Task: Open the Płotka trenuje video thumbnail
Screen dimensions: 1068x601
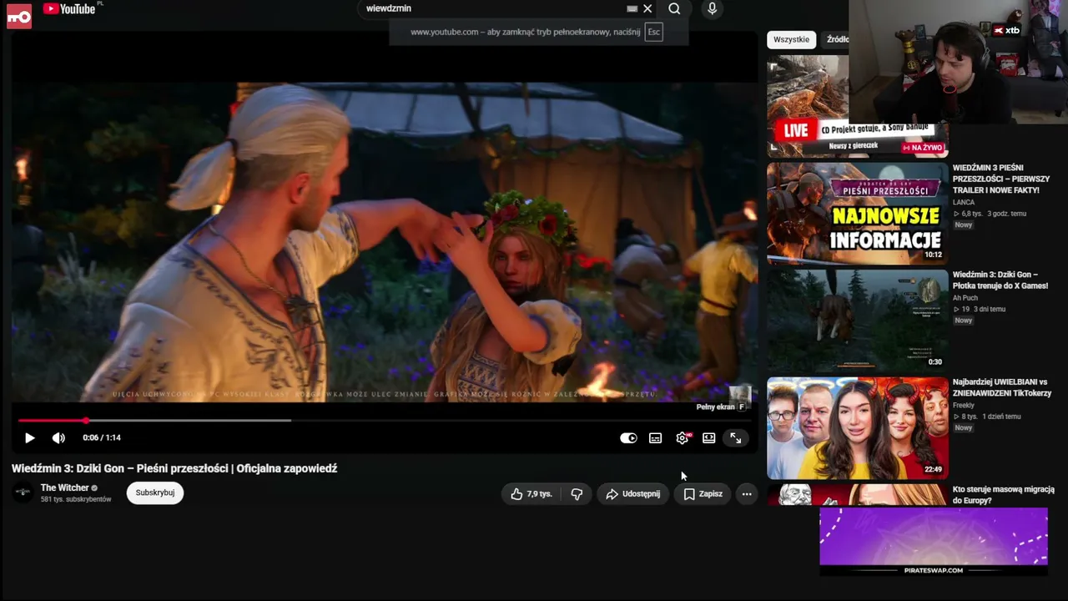Action: (x=857, y=320)
